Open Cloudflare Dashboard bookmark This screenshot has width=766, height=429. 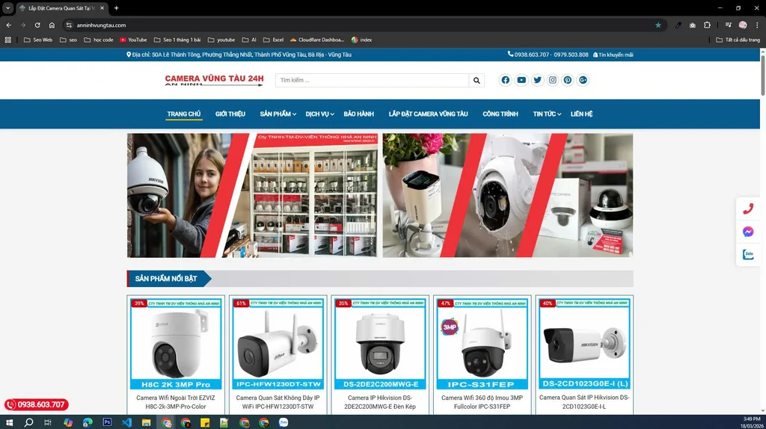(x=317, y=40)
